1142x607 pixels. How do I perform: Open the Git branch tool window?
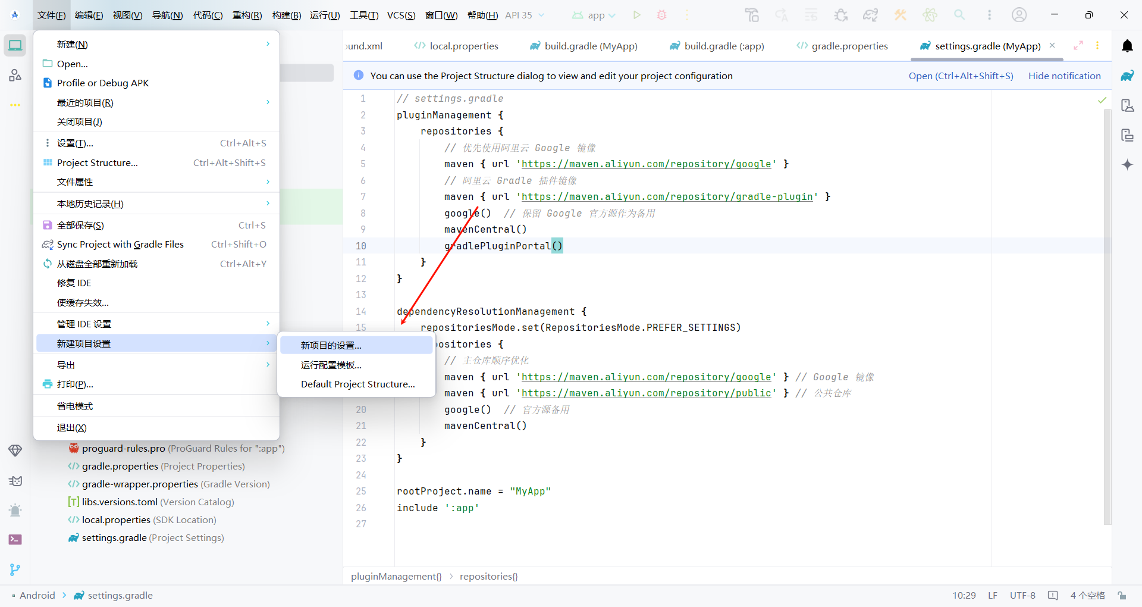point(15,570)
